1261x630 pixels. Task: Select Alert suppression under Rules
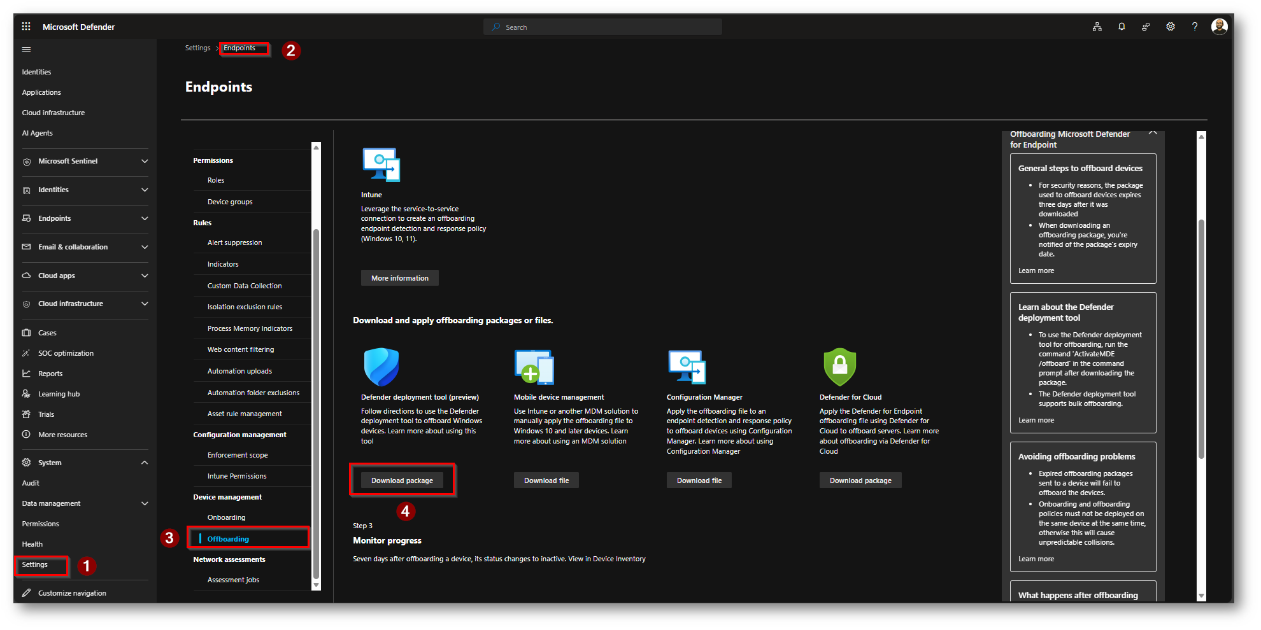pos(234,242)
